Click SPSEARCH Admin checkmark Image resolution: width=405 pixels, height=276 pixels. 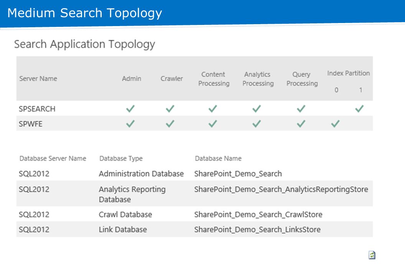(130, 109)
